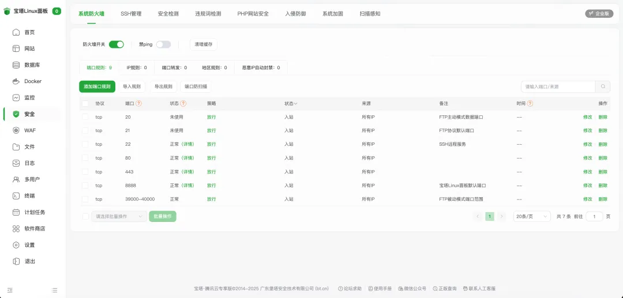
Task: Click the 添加端口规则 button
Action: point(97,86)
